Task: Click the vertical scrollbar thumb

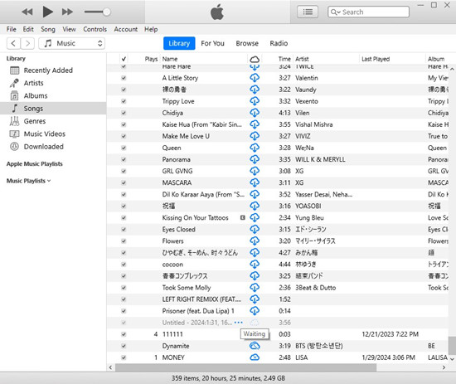Action: [452, 346]
